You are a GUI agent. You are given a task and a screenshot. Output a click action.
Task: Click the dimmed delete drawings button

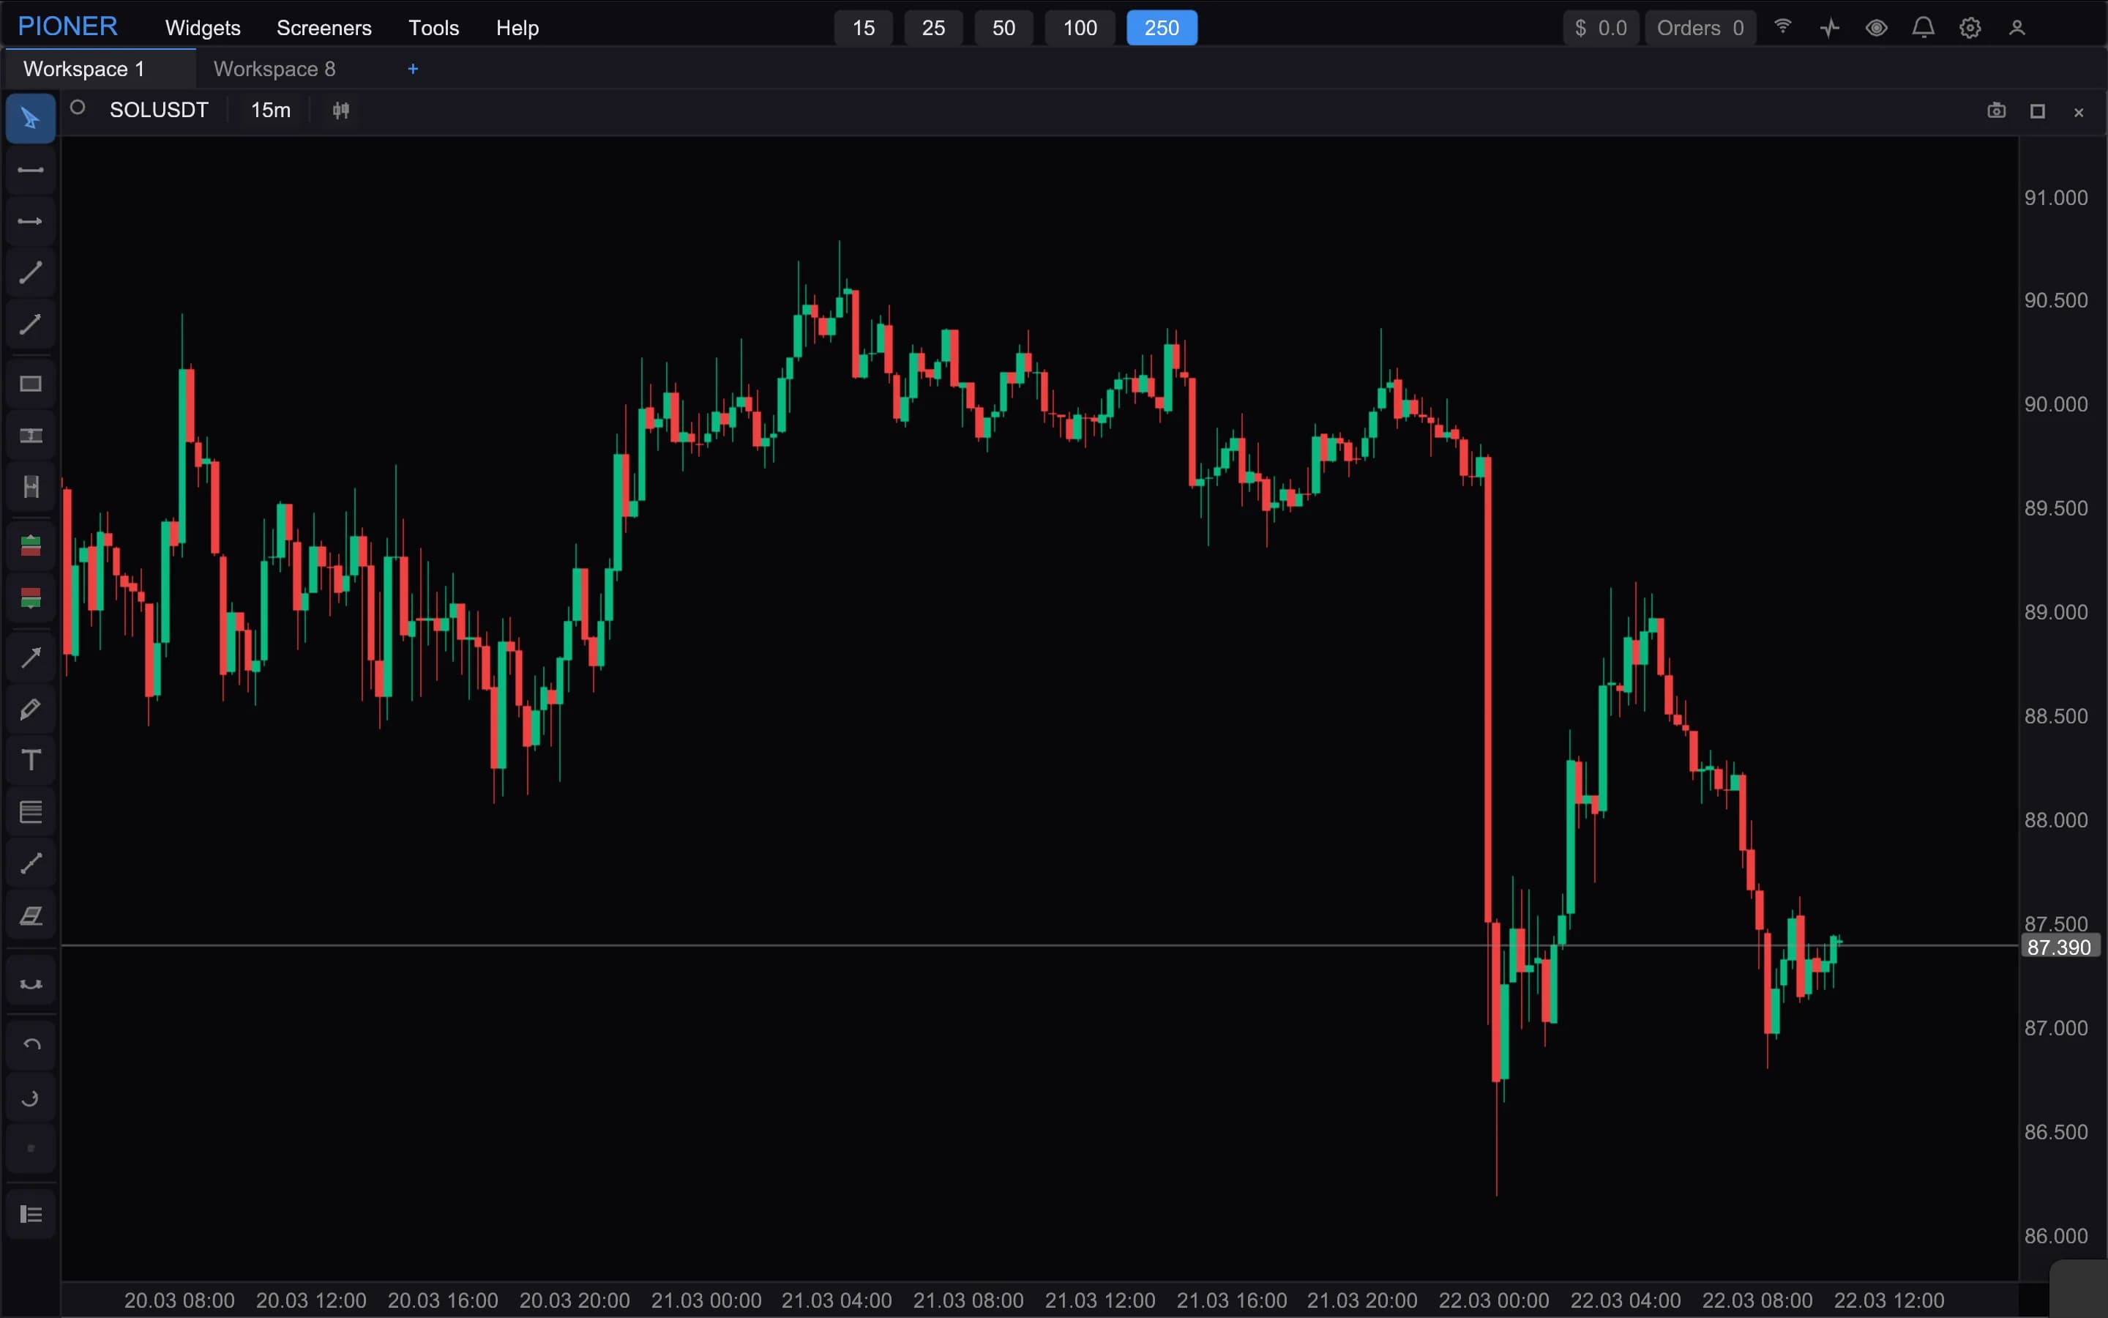coord(31,1149)
